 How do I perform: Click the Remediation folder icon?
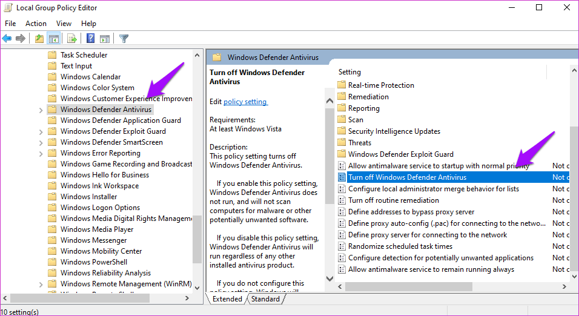[x=342, y=97]
